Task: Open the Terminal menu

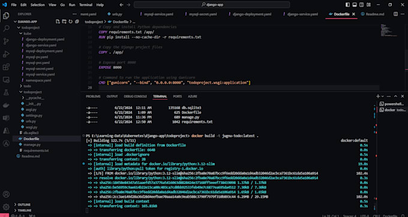Action: [86, 5]
